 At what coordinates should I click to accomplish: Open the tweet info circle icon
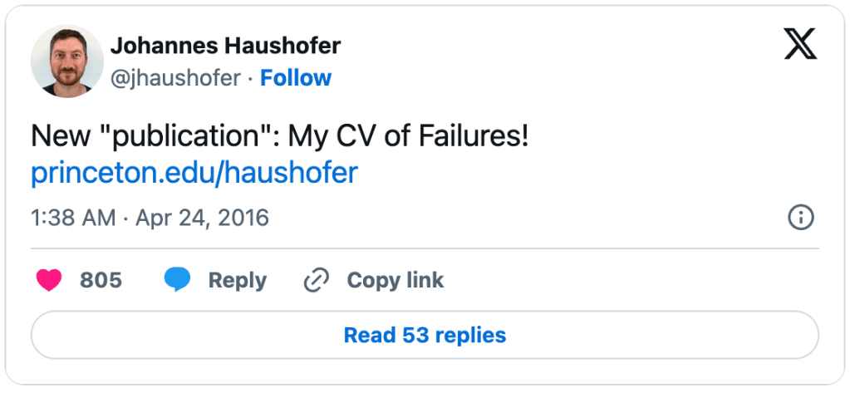point(800,218)
